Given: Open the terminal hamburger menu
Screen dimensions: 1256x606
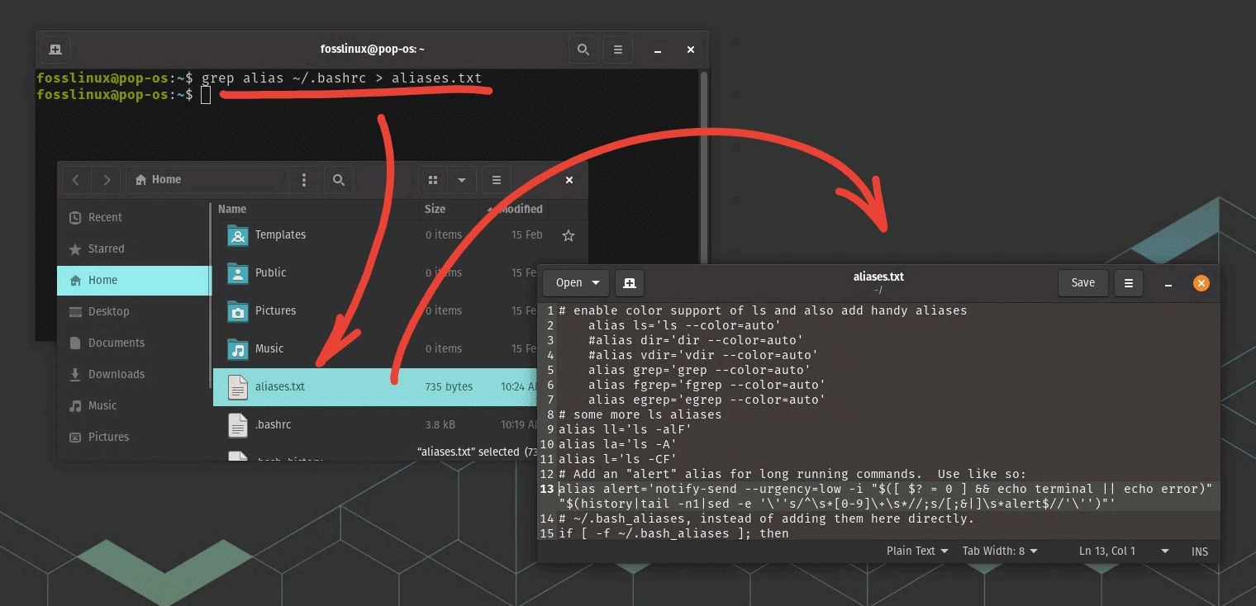Looking at the screenshot, I should (x=617, y=50).
